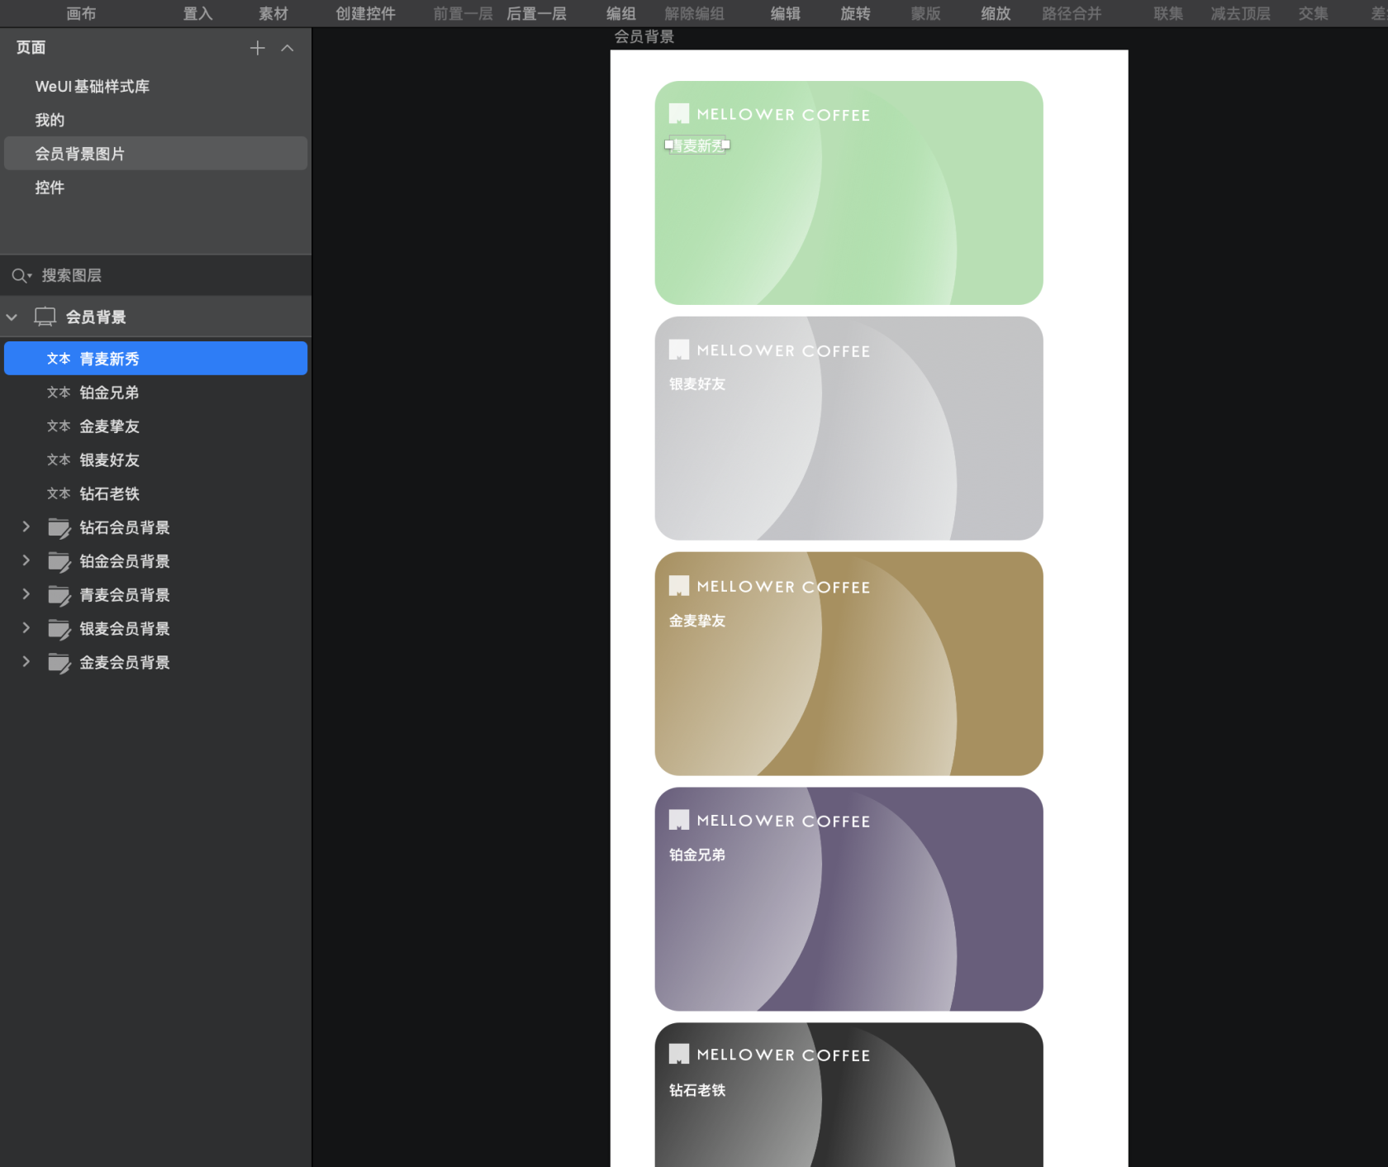Image resolution: width=1388 pixels, height=1167 pixels.
Task: Click the Mellower logo on green card
Action: click(769, 114)
